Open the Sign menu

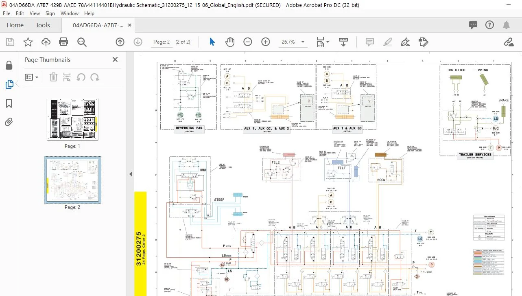pos(50,13)
